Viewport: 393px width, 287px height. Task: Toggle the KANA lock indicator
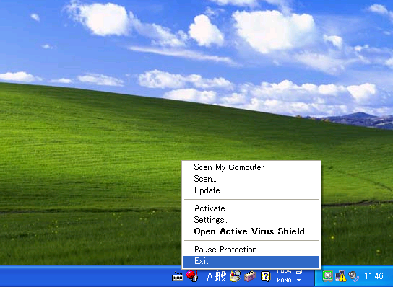click(284, 281)
